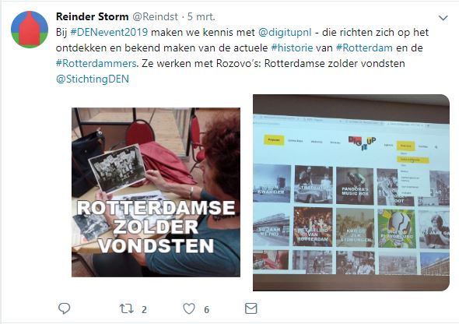Click the like count number 6
459x324 pixels.
(206, 310)
